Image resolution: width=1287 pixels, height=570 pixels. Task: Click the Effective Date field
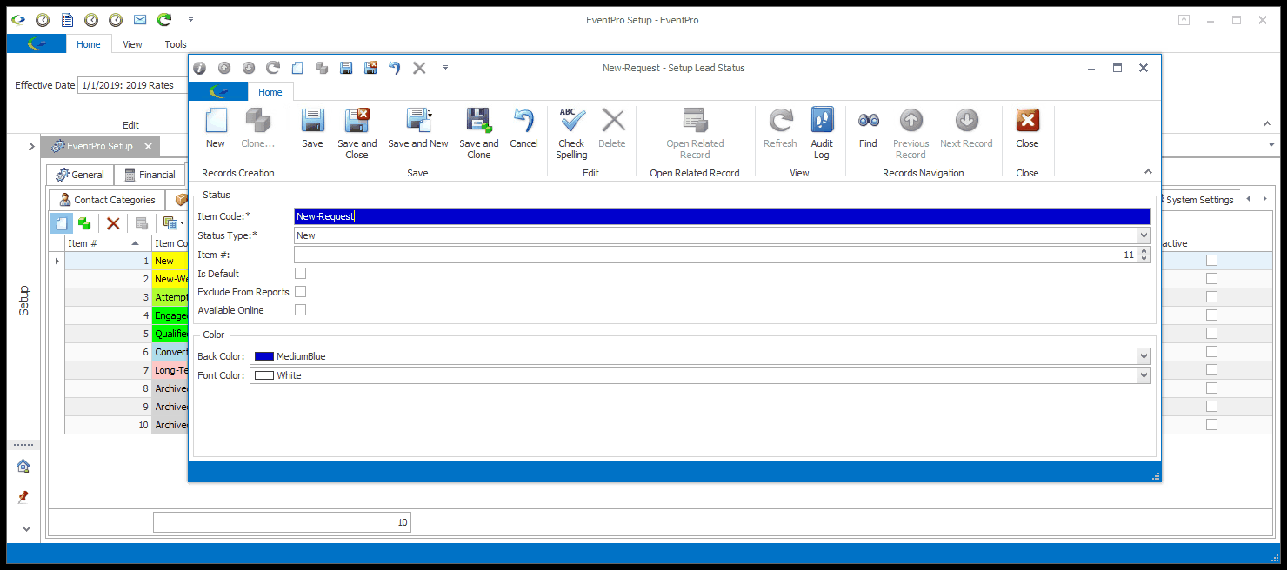click(x=130, y=85)
